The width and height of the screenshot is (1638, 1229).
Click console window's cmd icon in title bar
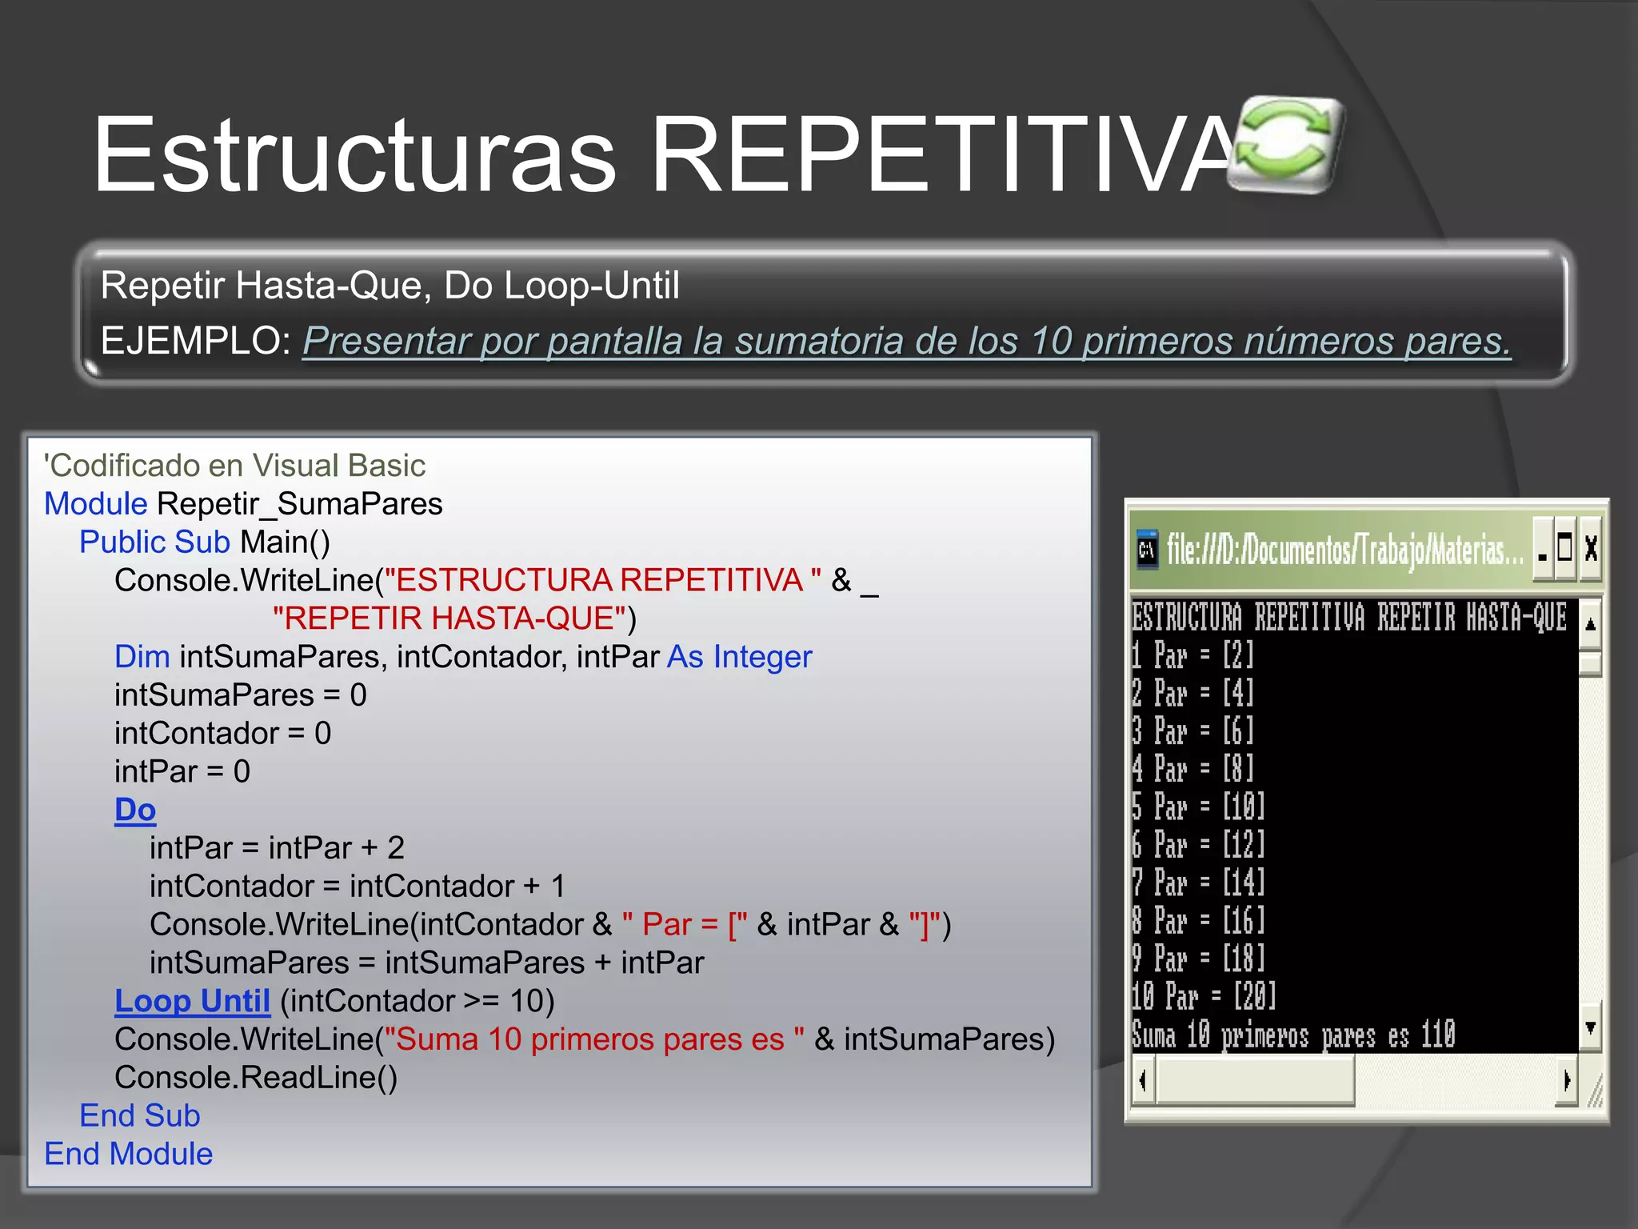1147,550
